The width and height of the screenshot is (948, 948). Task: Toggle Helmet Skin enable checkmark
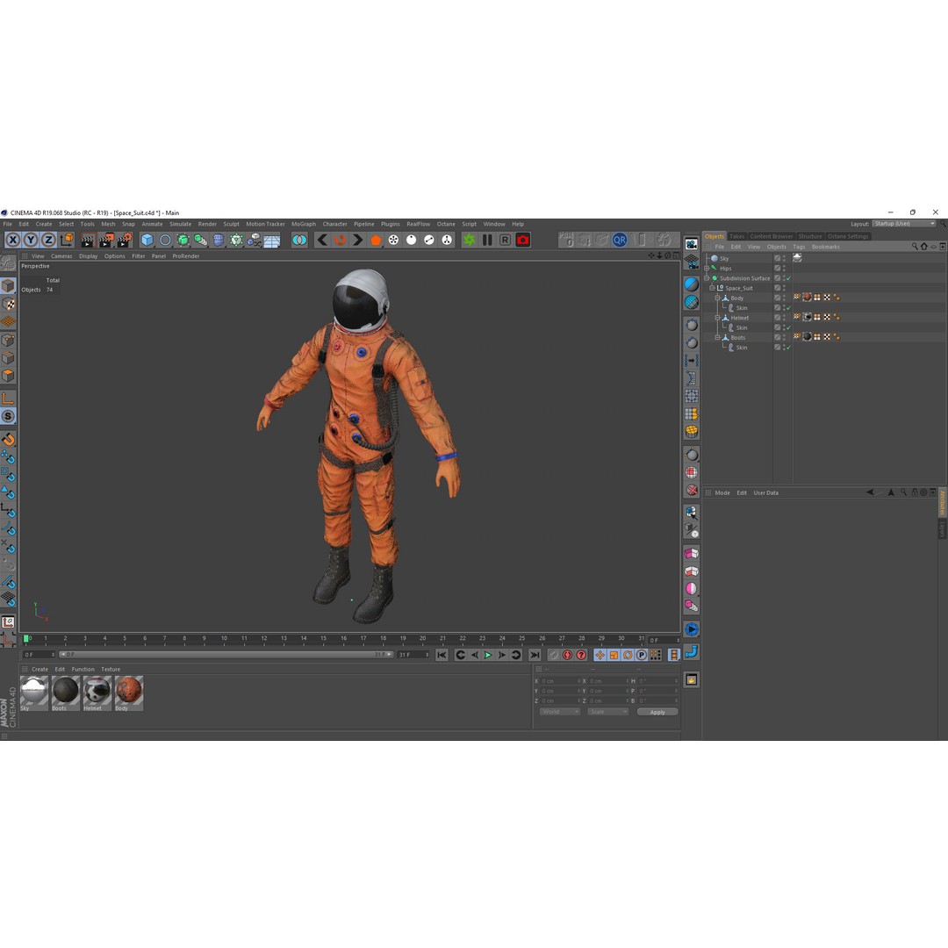click(788, 327)
